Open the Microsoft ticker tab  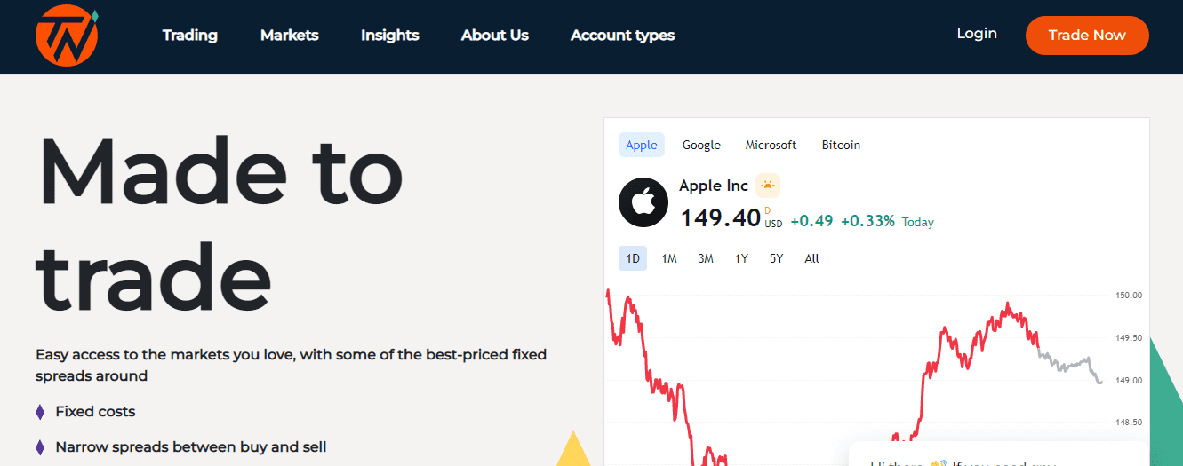(x=771, y=145)
